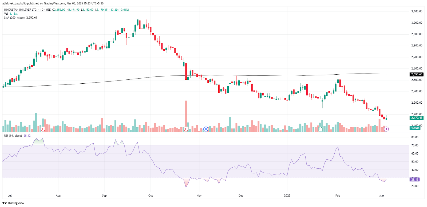The width and height of the screenshot is (427, 207).
Task: Click the Jul label on time axis
Action: click(10, 196)
